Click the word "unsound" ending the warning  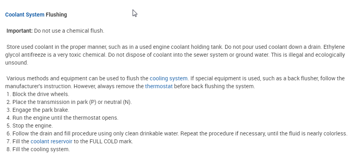click(16, 62)
